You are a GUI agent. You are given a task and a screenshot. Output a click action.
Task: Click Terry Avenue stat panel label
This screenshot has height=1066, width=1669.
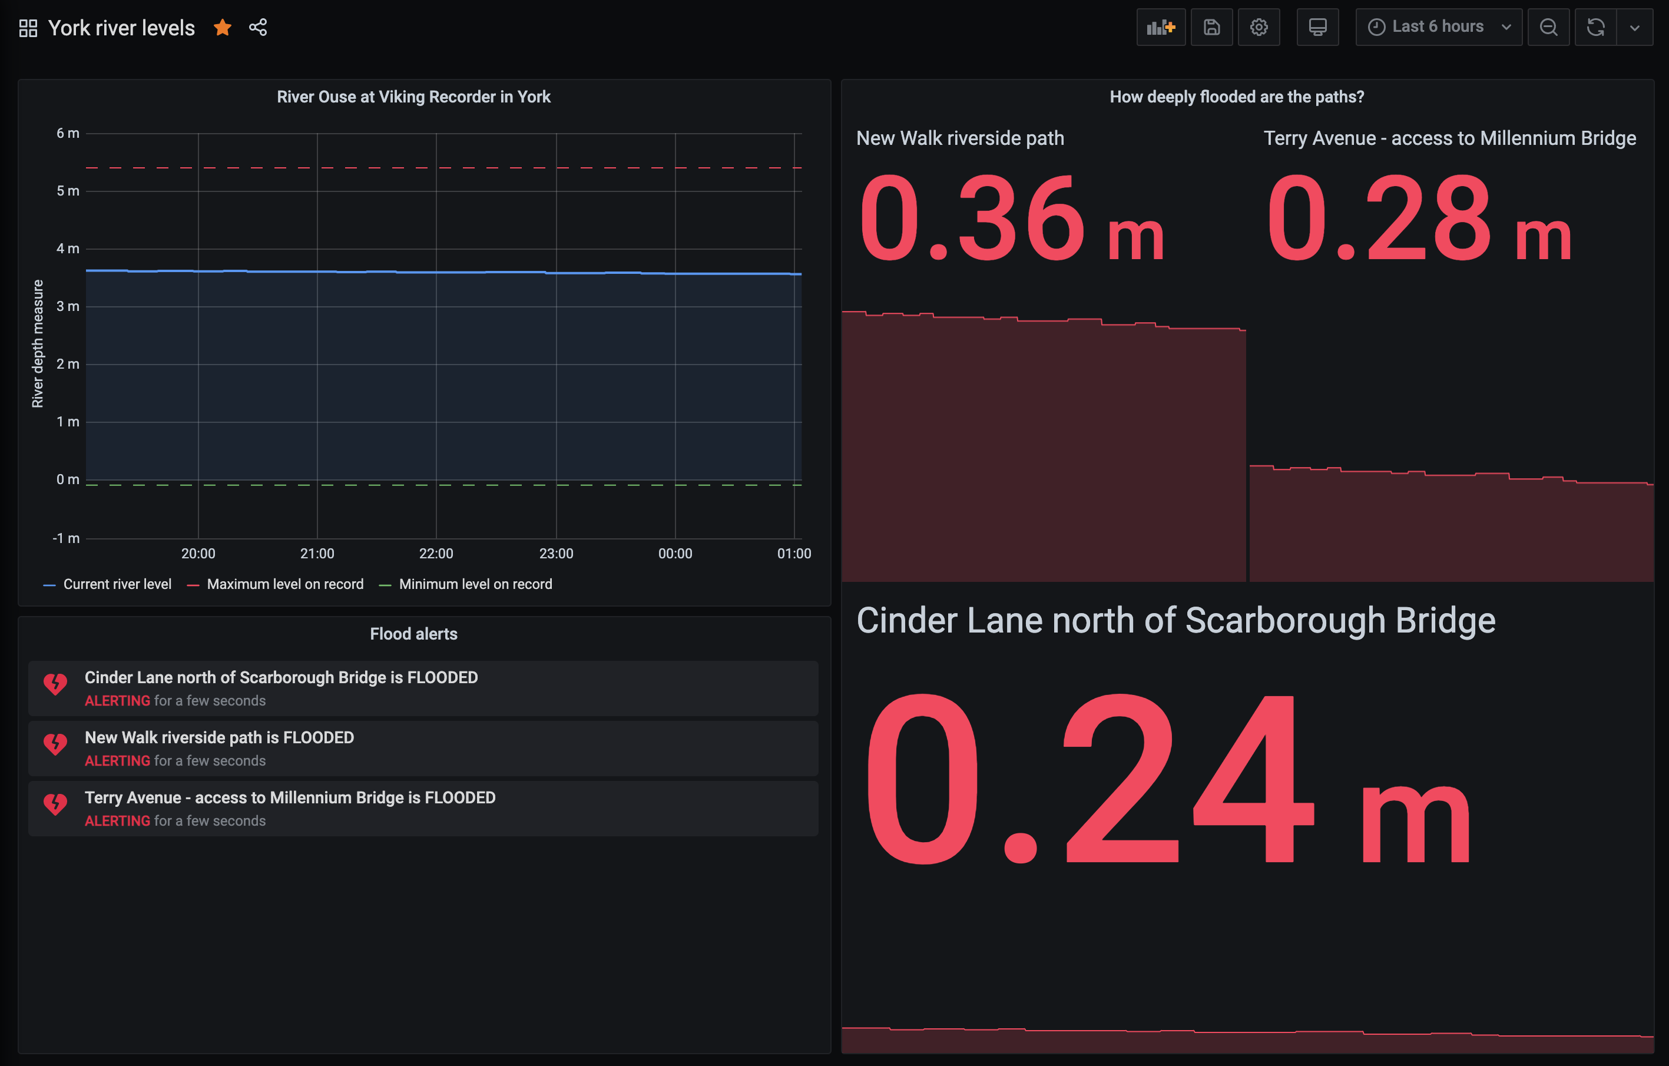(x=1450, y=138)
